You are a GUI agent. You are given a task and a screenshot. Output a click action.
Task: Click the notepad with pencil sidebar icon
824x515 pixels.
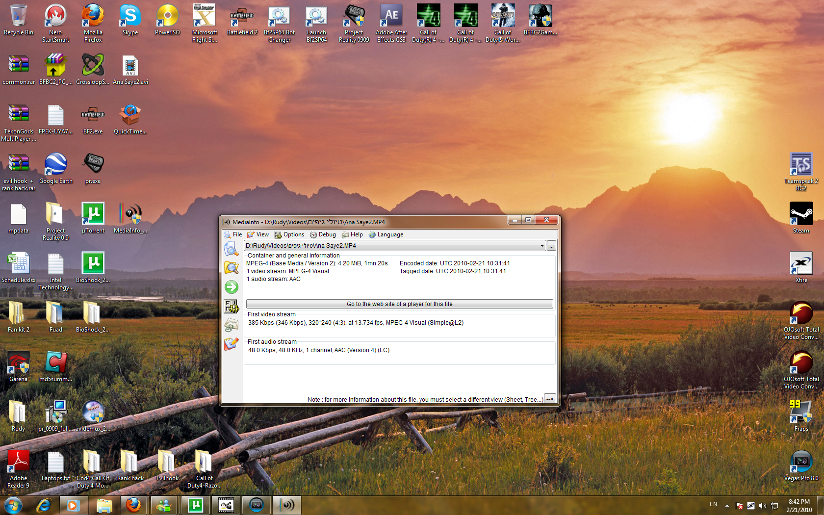(231, 344)
